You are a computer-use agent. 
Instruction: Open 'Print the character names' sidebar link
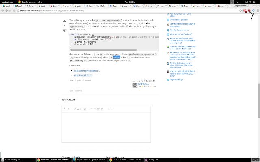click(179, 30)
